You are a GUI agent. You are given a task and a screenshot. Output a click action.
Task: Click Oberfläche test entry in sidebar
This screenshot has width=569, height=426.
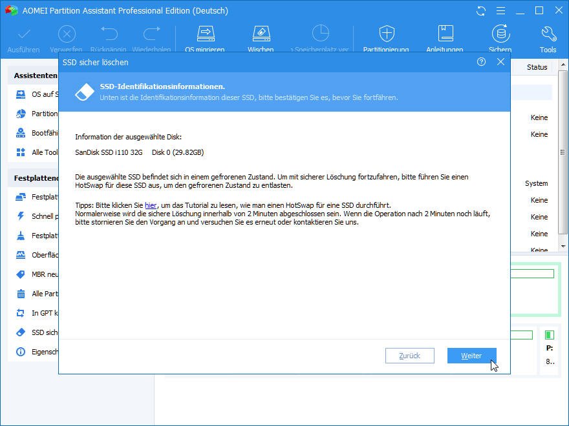(x=37, y=255)
